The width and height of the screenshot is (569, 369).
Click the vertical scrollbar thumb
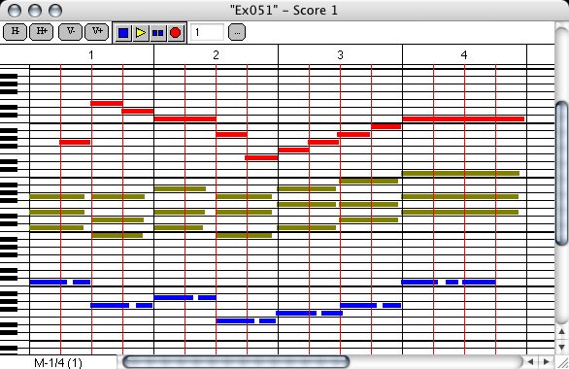pos(562,174)
